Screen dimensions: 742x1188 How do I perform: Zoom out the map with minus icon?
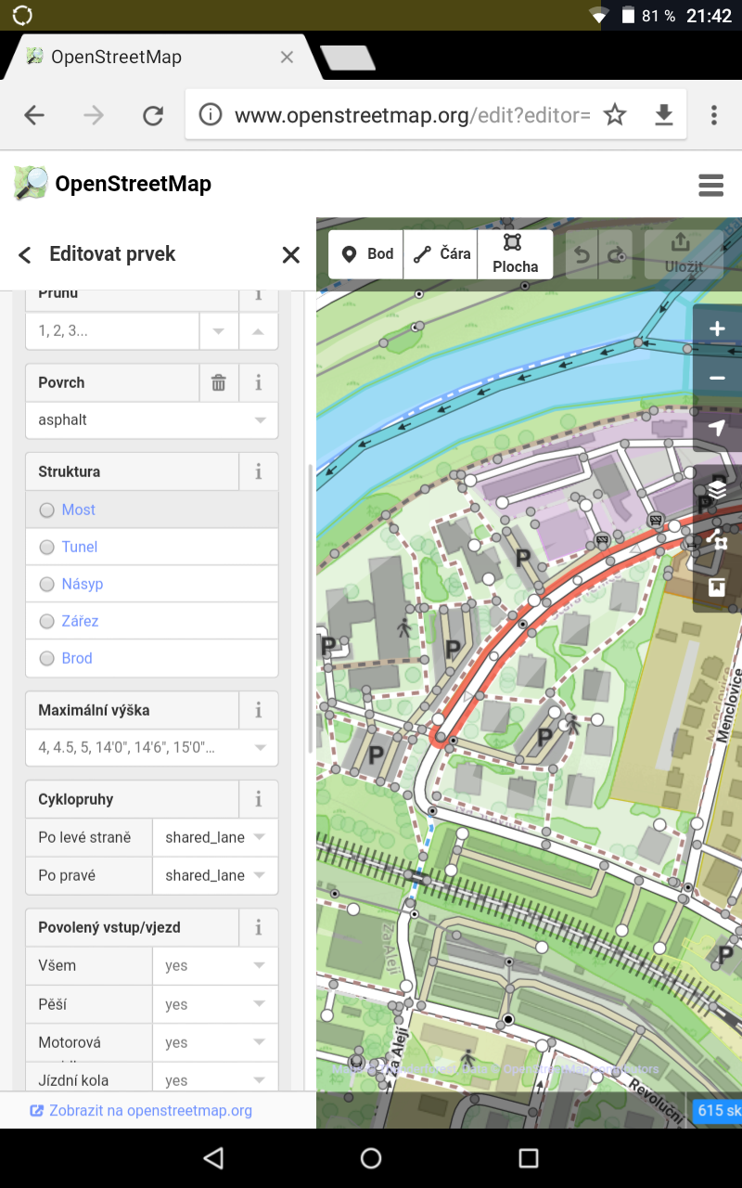click(x=717, y=378)
